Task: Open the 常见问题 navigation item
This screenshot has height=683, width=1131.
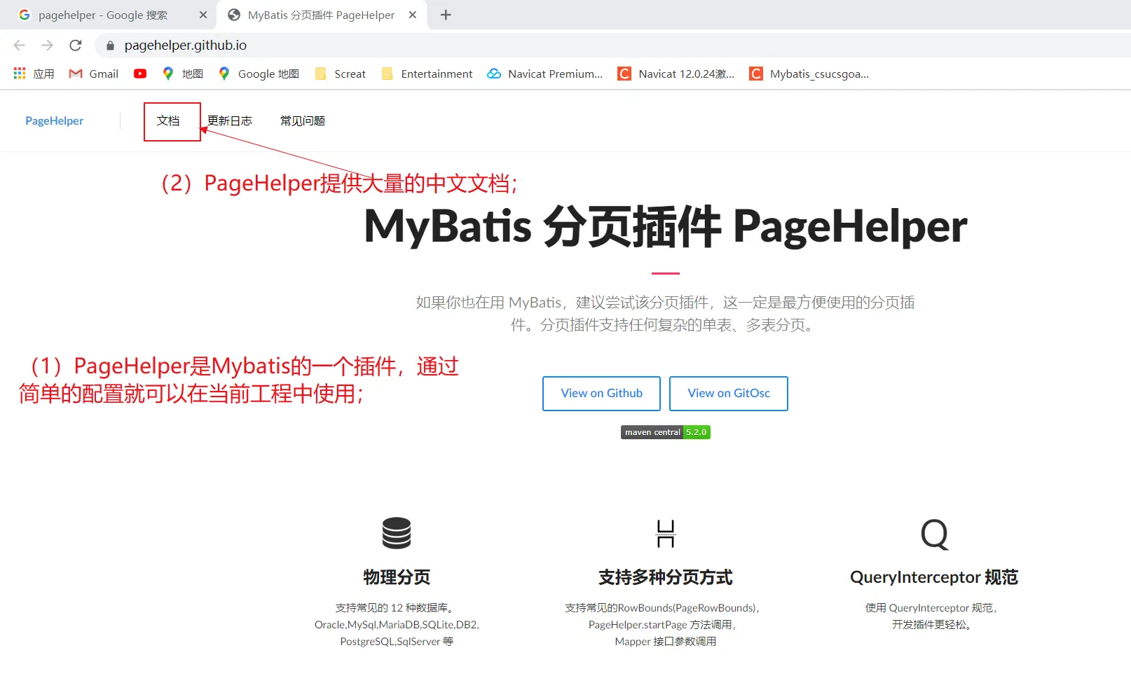Action: 303,121
